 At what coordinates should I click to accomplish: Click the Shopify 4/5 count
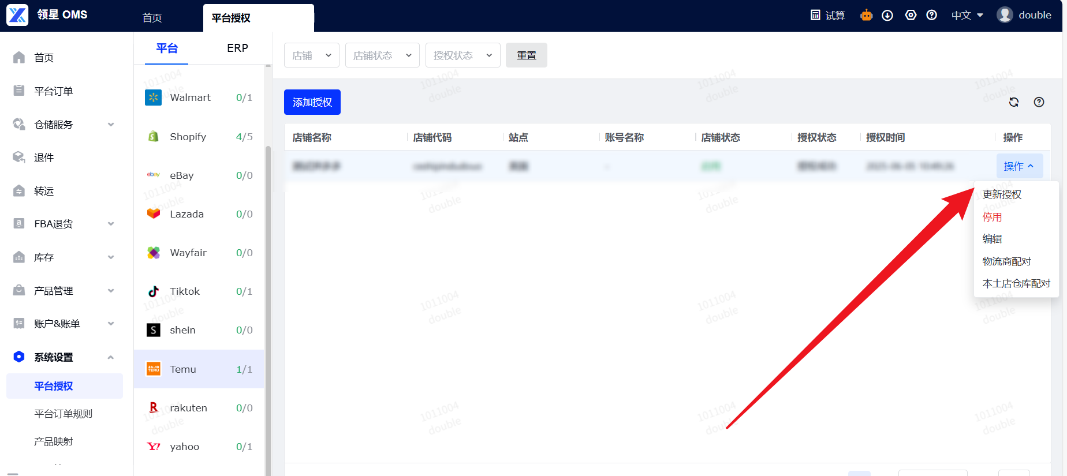244,137
